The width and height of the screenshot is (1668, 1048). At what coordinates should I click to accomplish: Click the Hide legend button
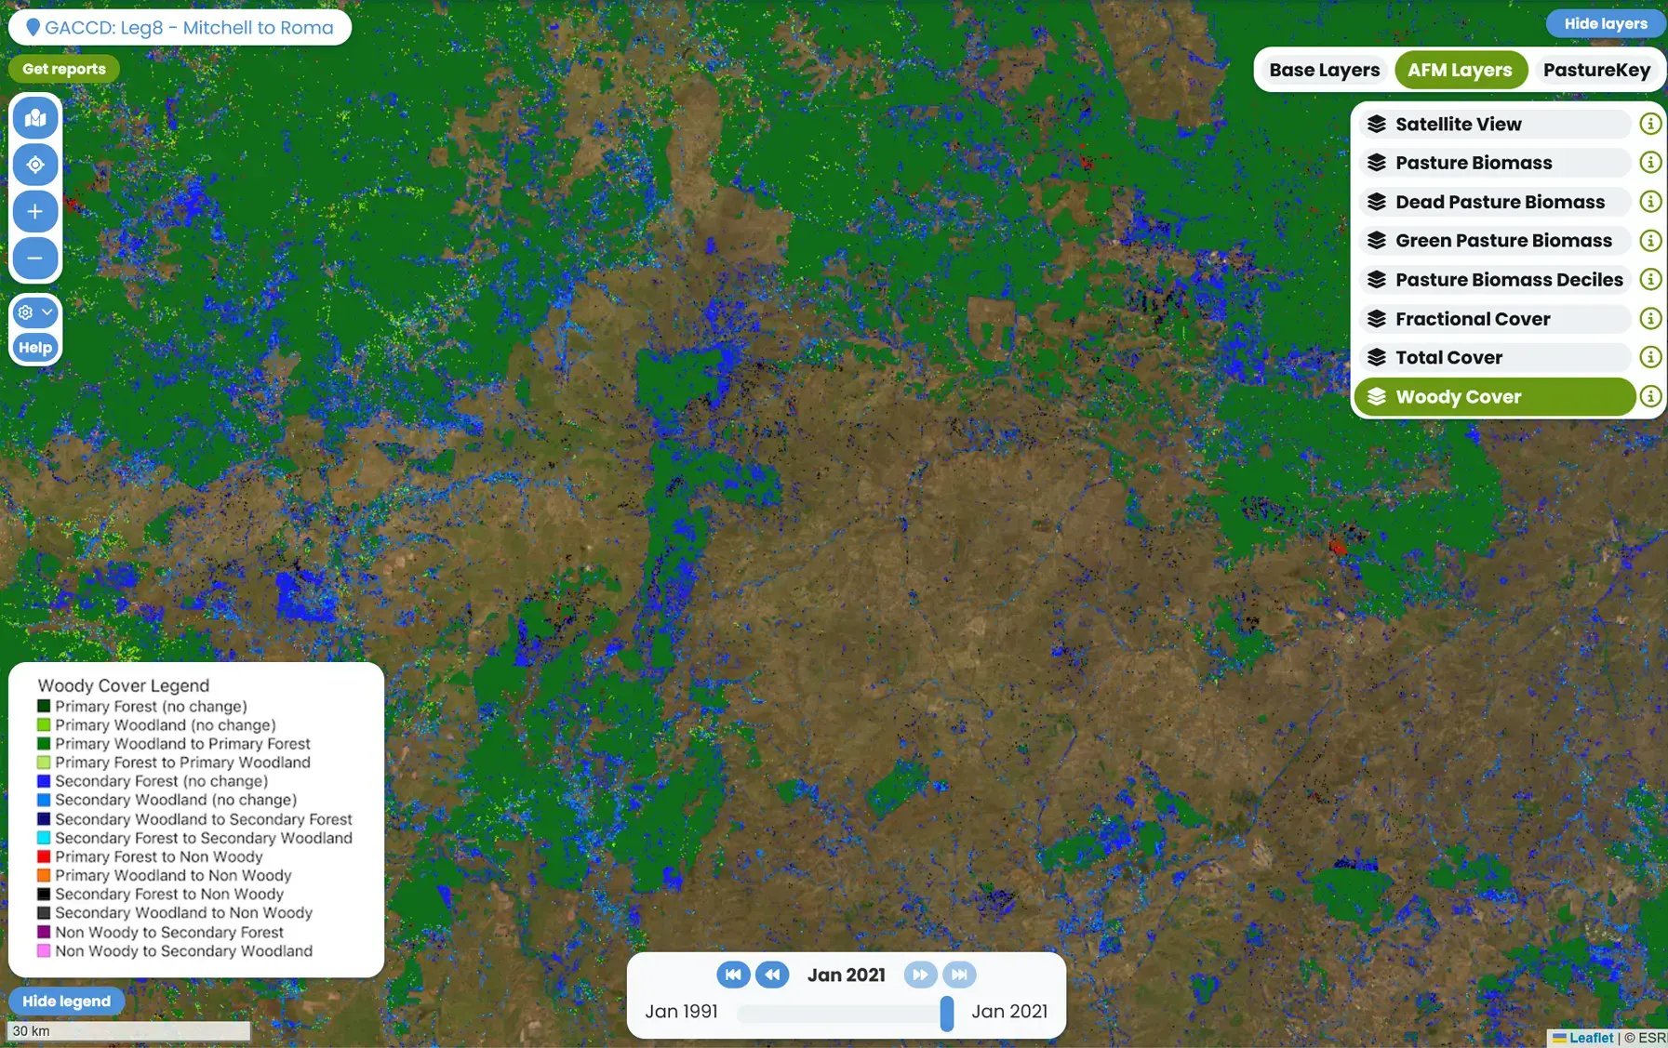(x=66, y=1002)
